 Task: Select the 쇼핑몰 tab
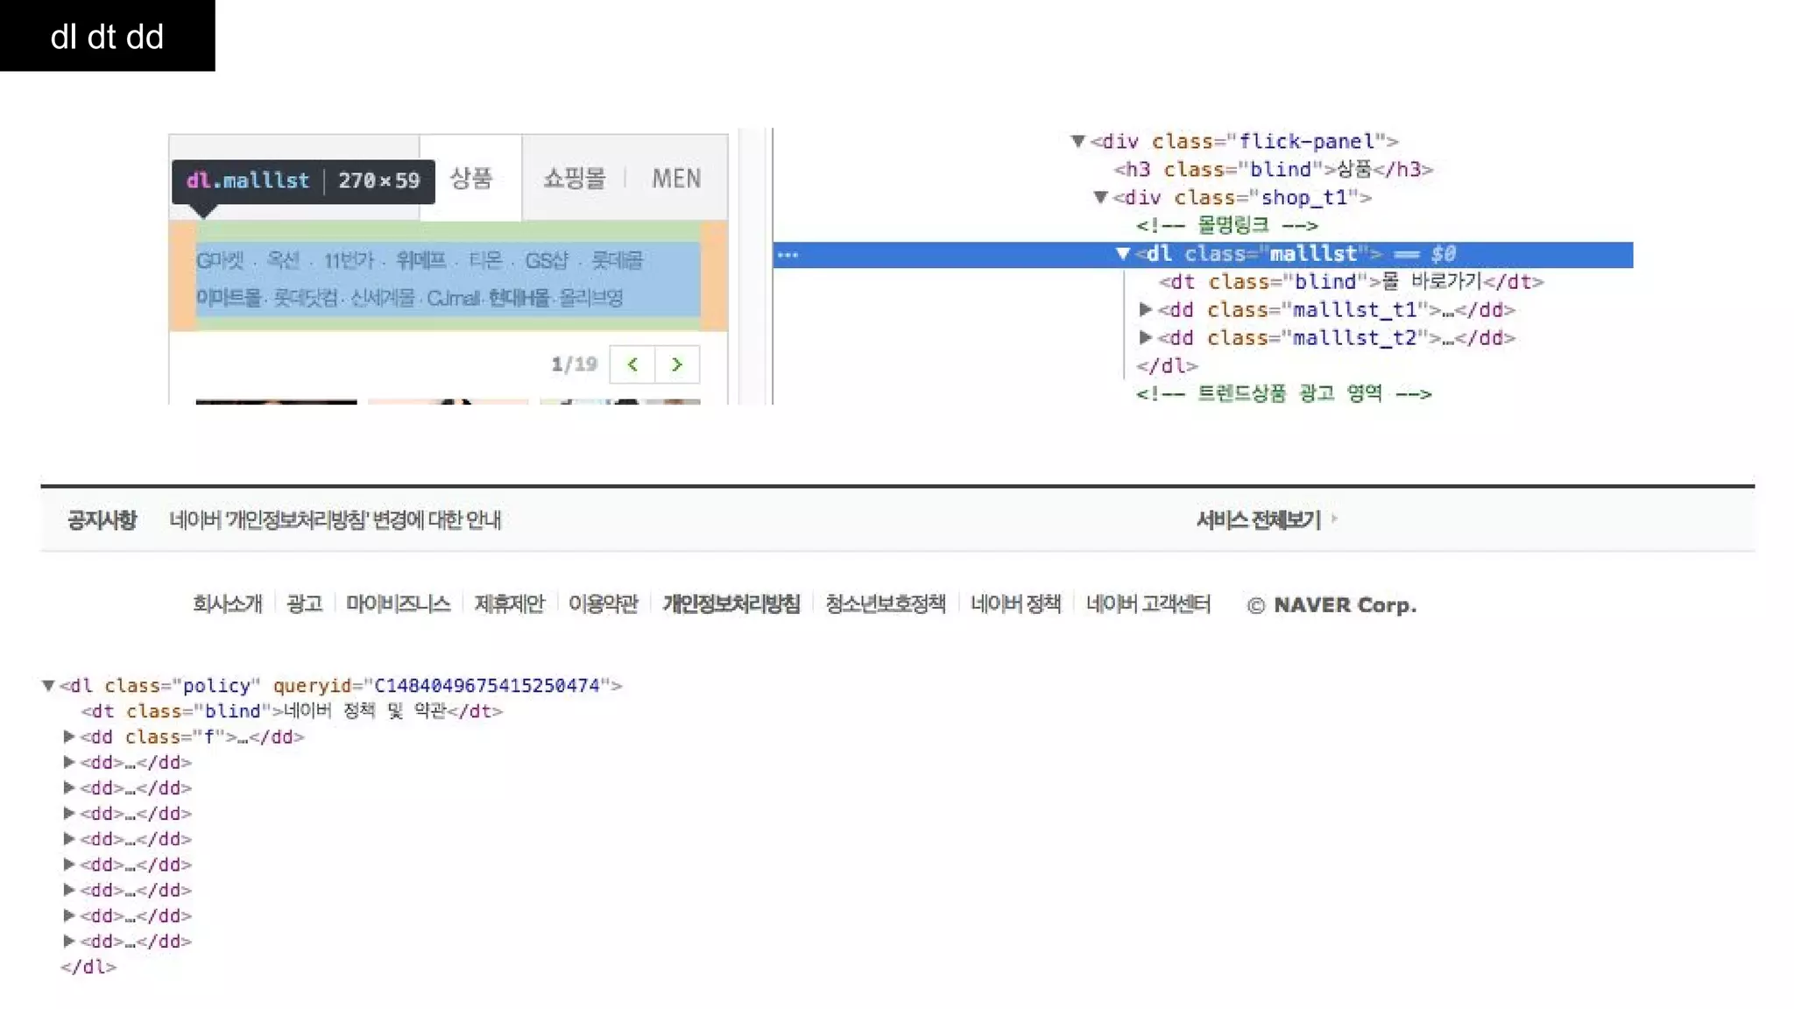tap(575, 178)
